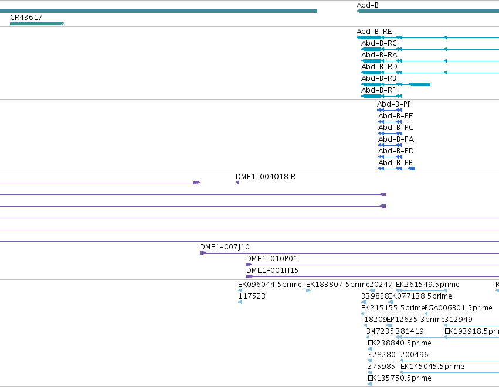
Task: Choose the Abd-B-RD transcript label
Action: 379,67
